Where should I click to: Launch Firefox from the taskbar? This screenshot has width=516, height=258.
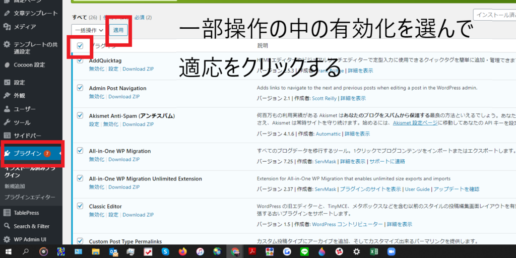[x=182, y=252]
